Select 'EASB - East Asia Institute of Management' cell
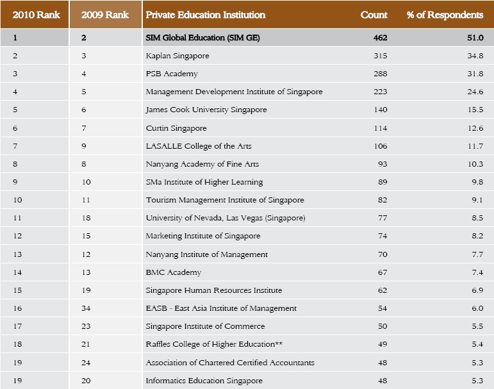Screen dimensions: 494x389 pyautogui.click(x=221, y=308)
